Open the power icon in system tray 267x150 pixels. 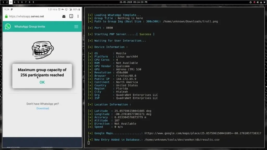click(251, 2)
